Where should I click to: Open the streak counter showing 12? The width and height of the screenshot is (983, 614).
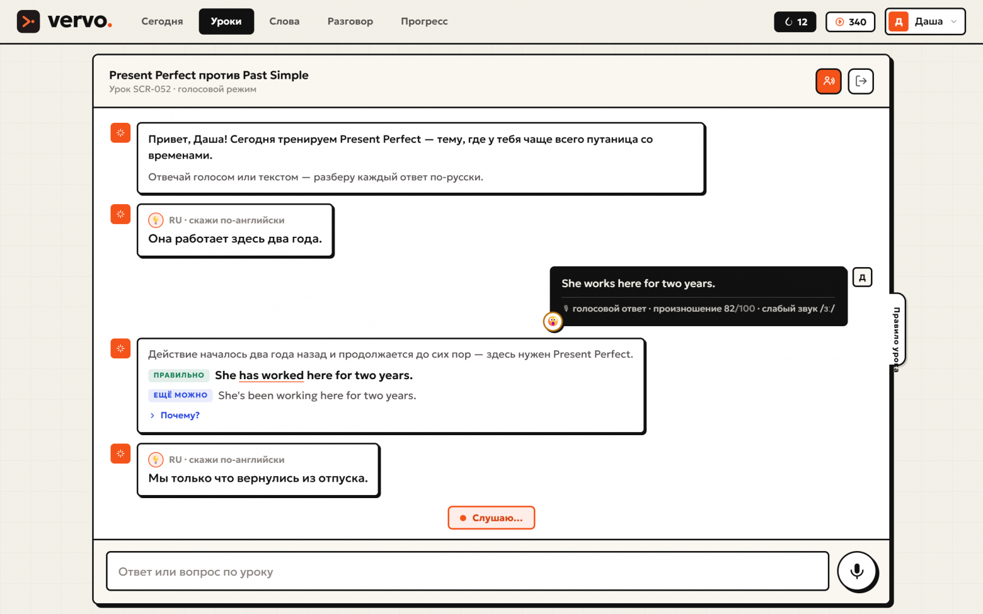click(x=795, y=21)
